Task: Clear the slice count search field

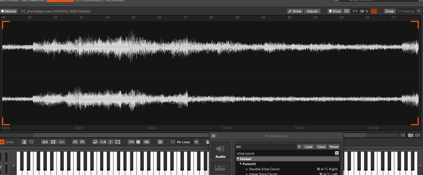Action: coord(337,153)
